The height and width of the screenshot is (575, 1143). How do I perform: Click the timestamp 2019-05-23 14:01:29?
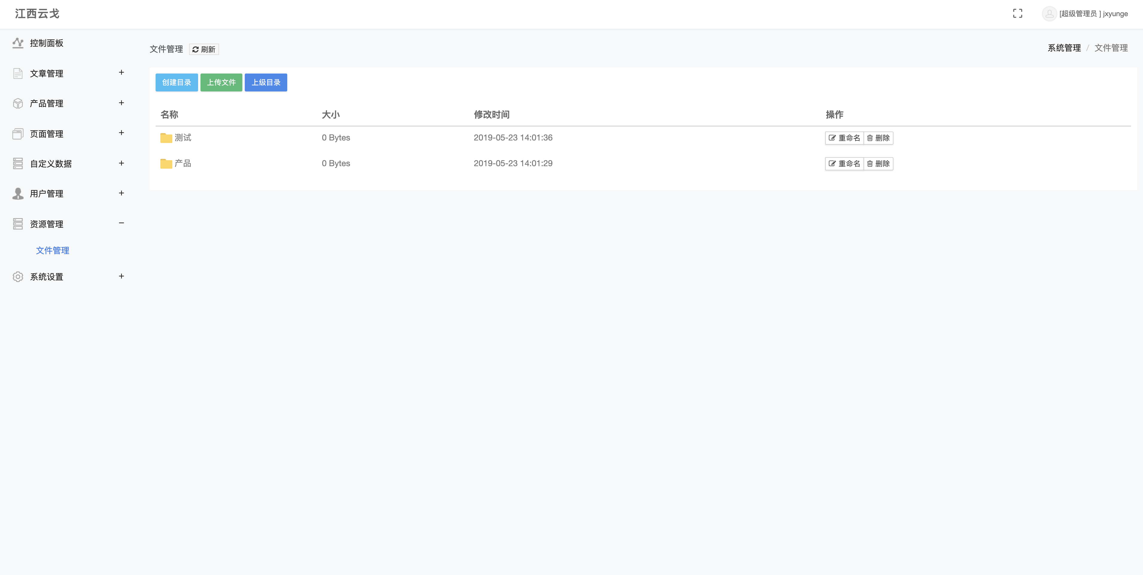point(513,163)
